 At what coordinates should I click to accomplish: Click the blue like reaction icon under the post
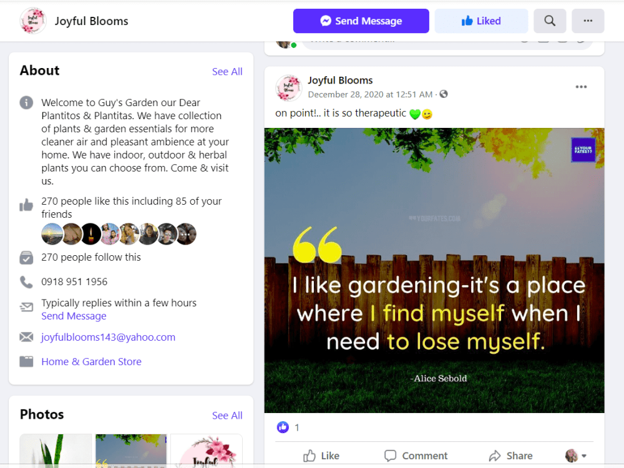point(283,427)
